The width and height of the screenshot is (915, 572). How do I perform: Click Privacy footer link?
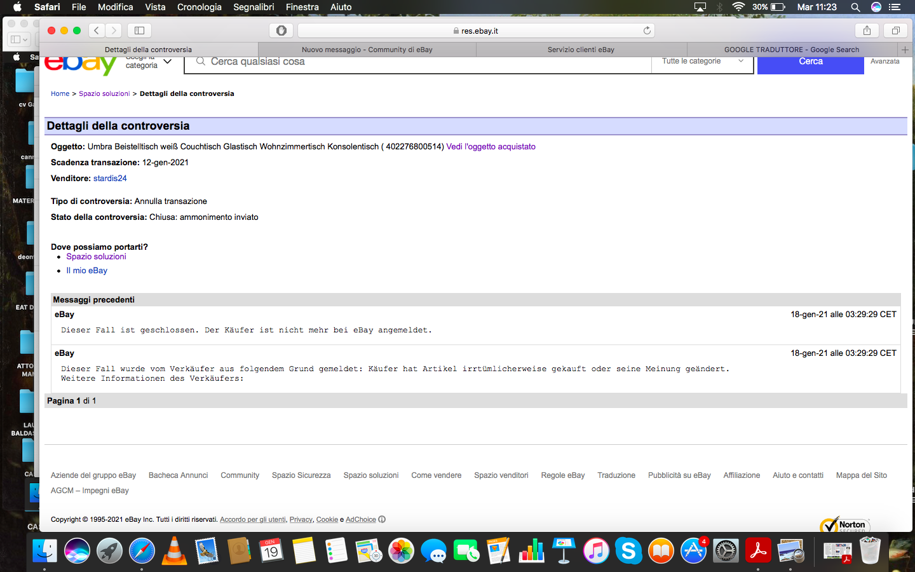tap(301, 519)
